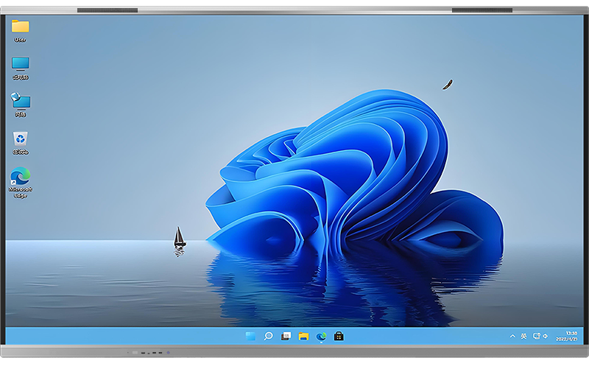Open the User folder on the desktop
This screenshot has height=369, width=589.
tap(21, 30)
